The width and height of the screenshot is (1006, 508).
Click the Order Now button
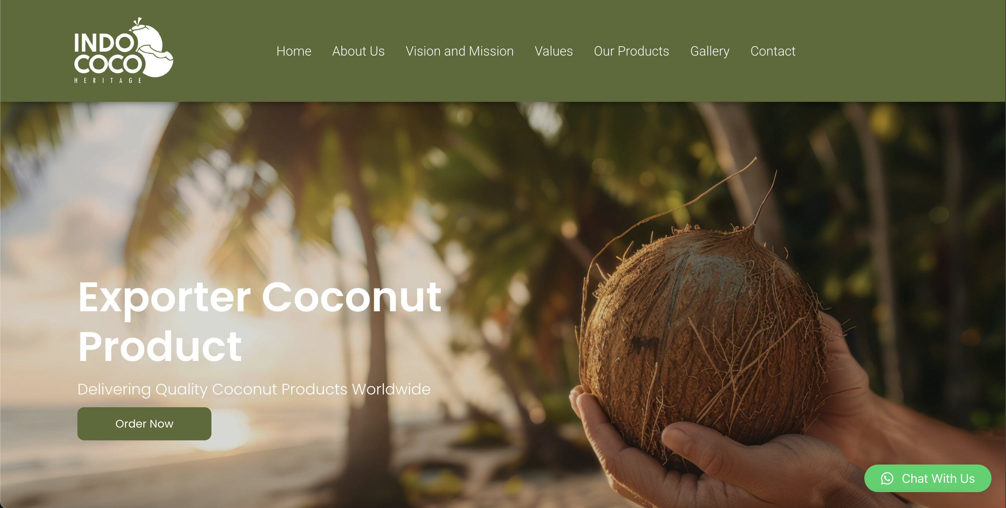pyautogui.click(x=144, y=424)
